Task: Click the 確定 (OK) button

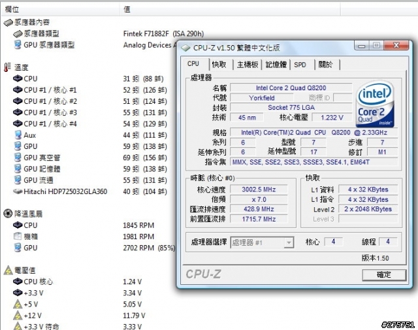Action: 384,274
